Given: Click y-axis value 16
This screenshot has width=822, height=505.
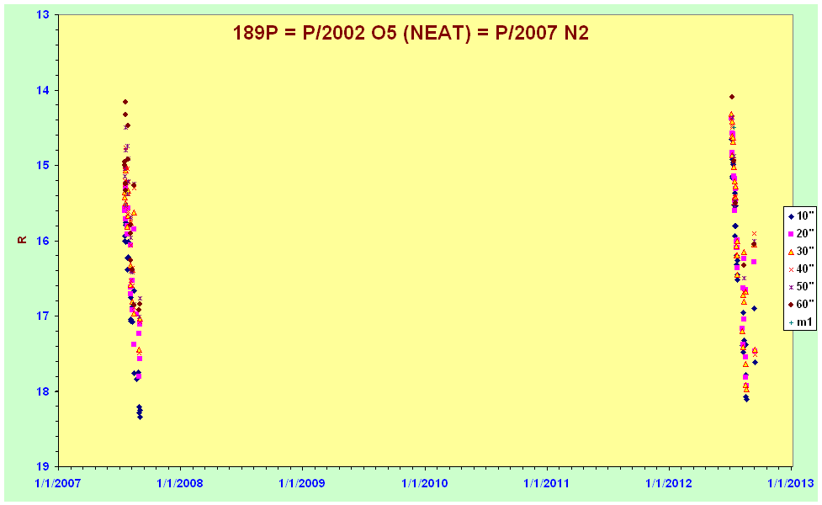Looking at the screenshot, I should [44, 241].
